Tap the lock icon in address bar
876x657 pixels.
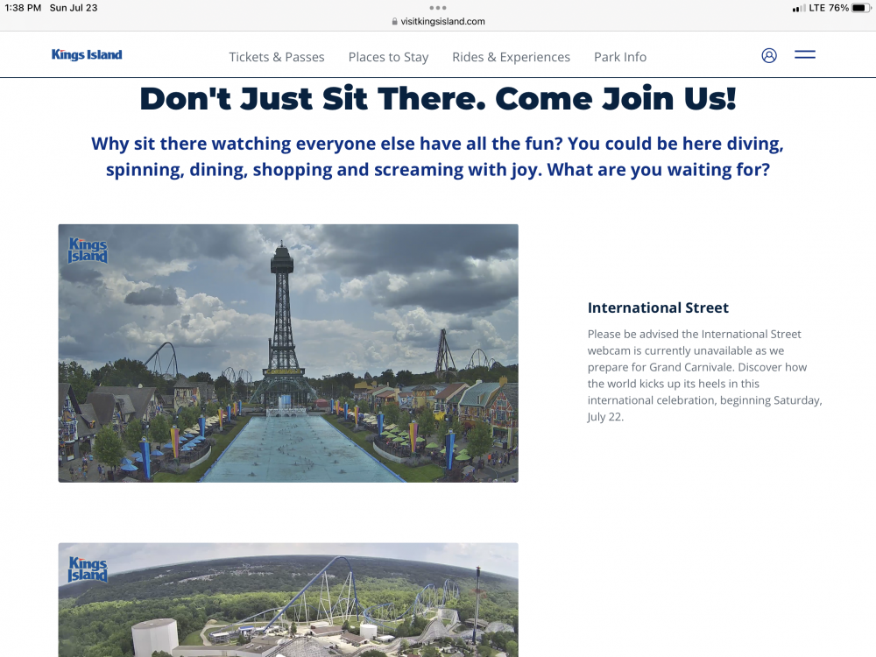[x=395, y=22]
